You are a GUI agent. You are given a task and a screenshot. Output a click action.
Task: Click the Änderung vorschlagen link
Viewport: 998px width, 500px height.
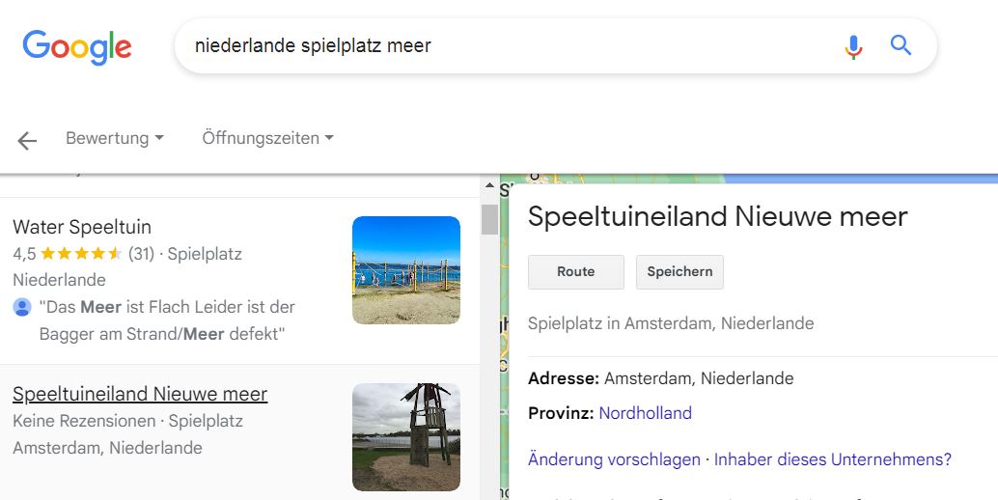pyautogui.click(x=614, y=459)
